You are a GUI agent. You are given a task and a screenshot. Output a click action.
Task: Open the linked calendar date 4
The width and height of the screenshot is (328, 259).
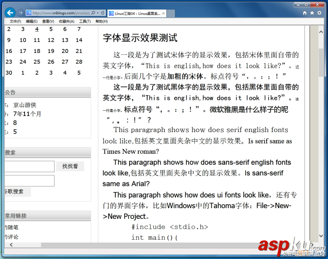point(37,29)
